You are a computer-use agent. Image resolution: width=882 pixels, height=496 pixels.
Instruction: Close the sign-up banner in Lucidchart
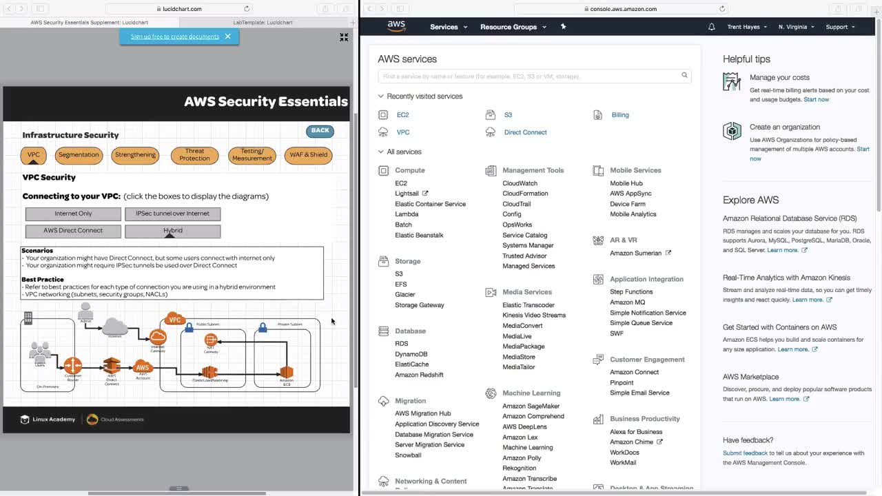click(227, 37)
